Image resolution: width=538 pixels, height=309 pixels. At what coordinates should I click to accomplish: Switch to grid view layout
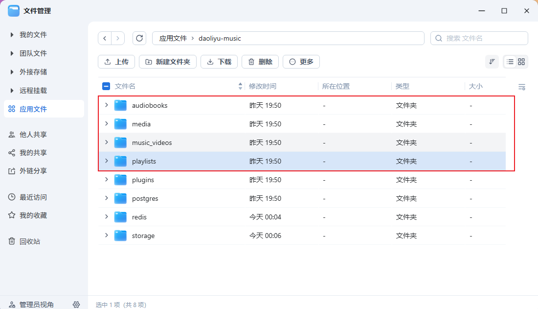pos(521,62)
